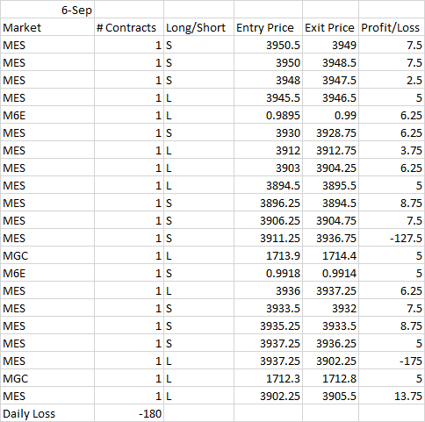
Task: Click the exit price 0.9914 cell
Action: pos(330,273)
